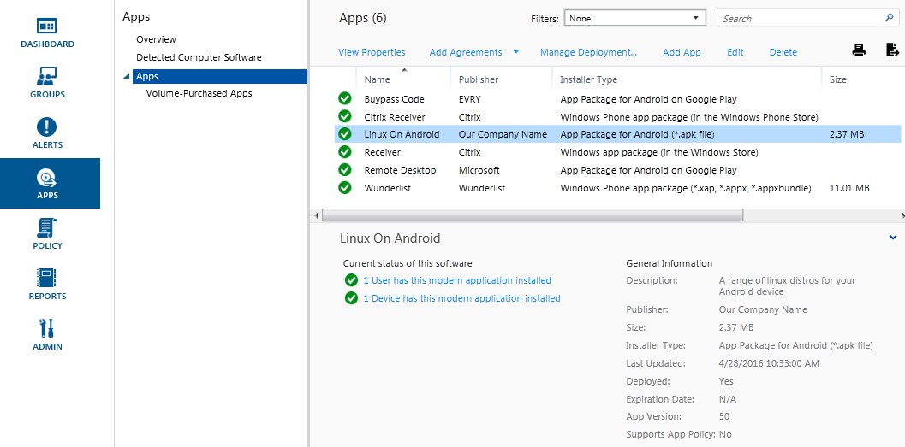Select Overview in the Apps tree
Image resolution: width=905 pixels, height=447 pixels.
point(156,39)
